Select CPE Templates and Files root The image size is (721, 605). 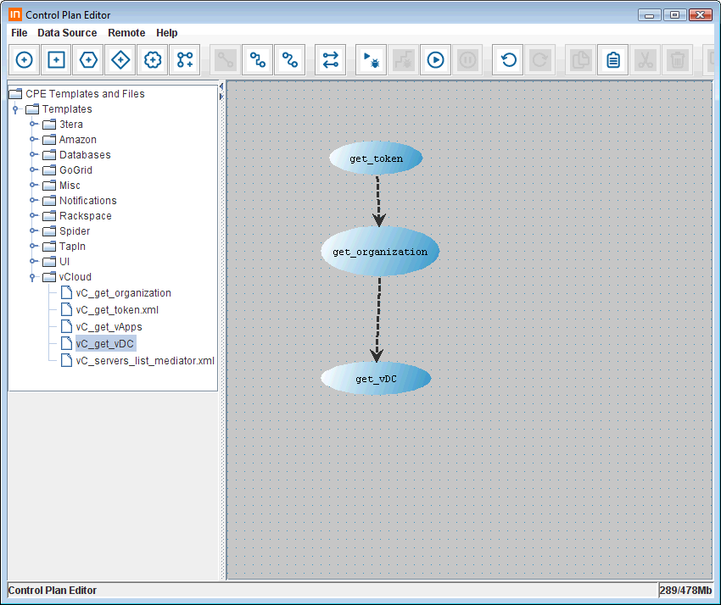point(85,94)
